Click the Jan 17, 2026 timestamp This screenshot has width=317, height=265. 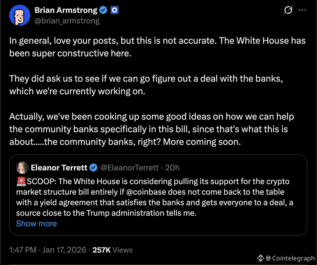click(64, 250)
